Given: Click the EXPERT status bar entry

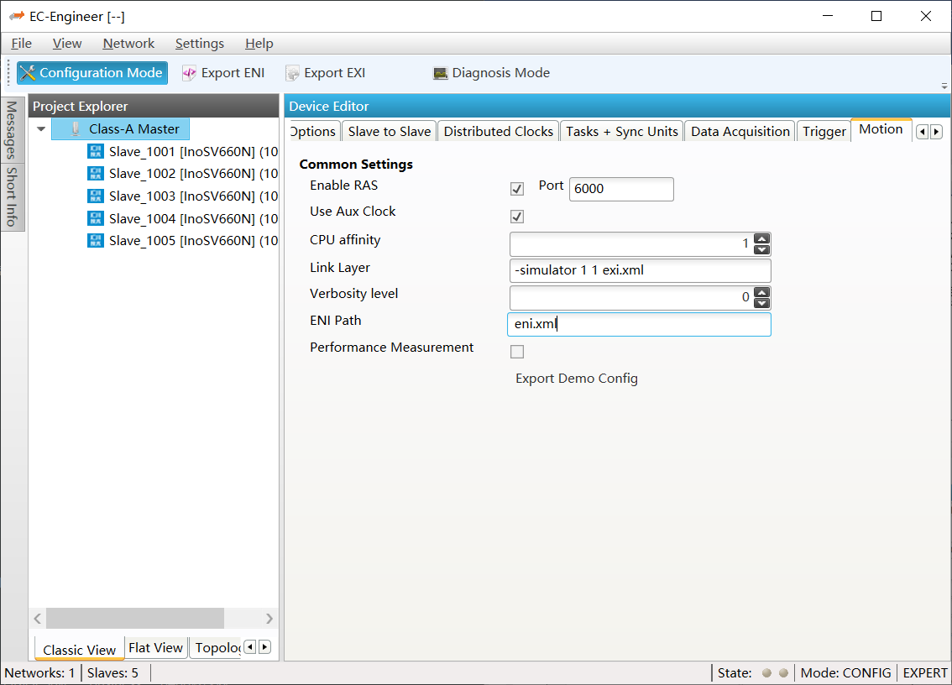Looking at the screenshot, I should pos(924,673).
